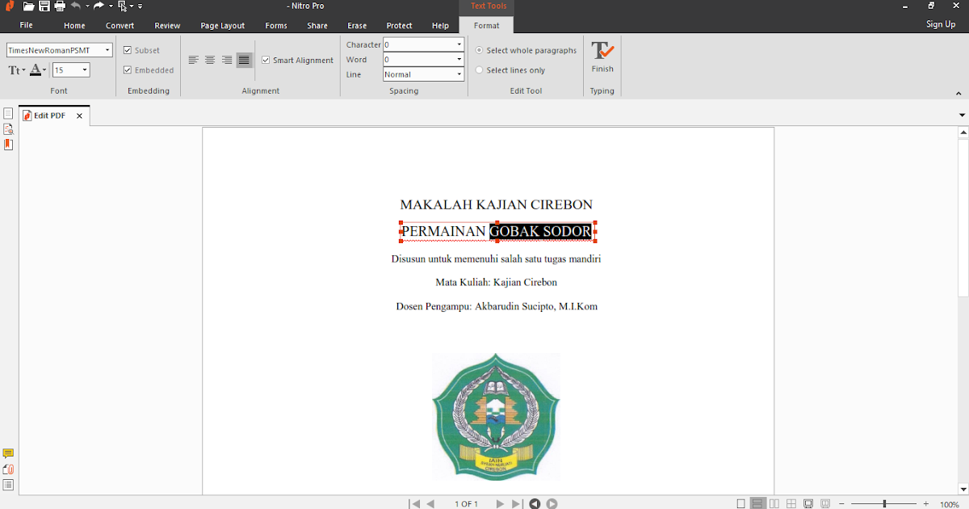The width and height of the screenshot is (969, 509).
Task: Open the Attachments panel with the paperclip icon
Action: point(8,469)
